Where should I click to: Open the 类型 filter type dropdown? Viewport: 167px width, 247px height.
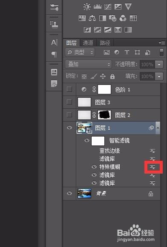80,52
